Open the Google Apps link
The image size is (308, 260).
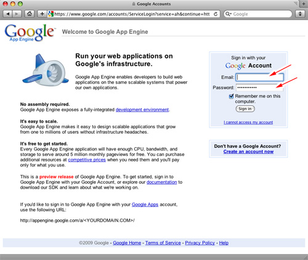(x=145, y=205)
